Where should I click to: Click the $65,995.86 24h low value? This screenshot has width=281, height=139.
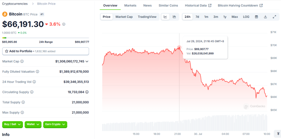10,42
